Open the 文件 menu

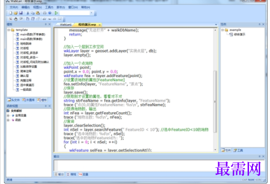pos(14,7)
